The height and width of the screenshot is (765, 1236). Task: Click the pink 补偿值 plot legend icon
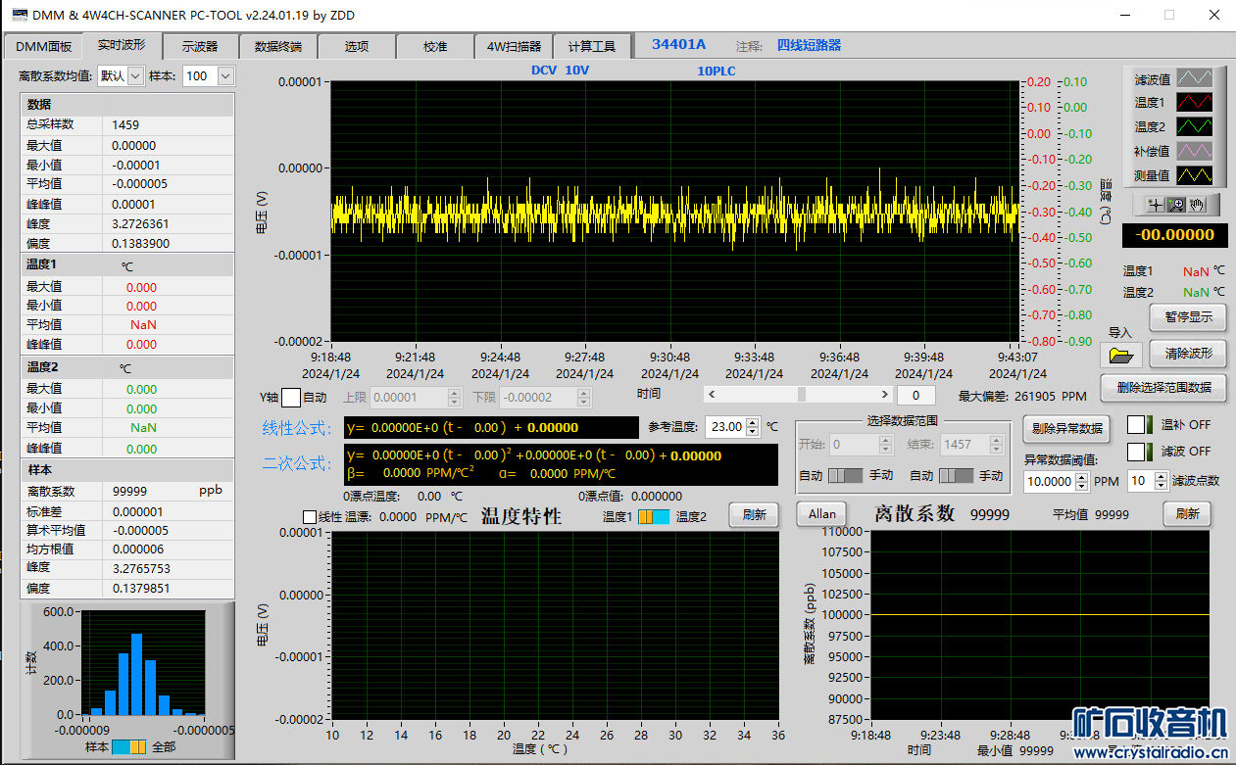[x=1194, y=151]
